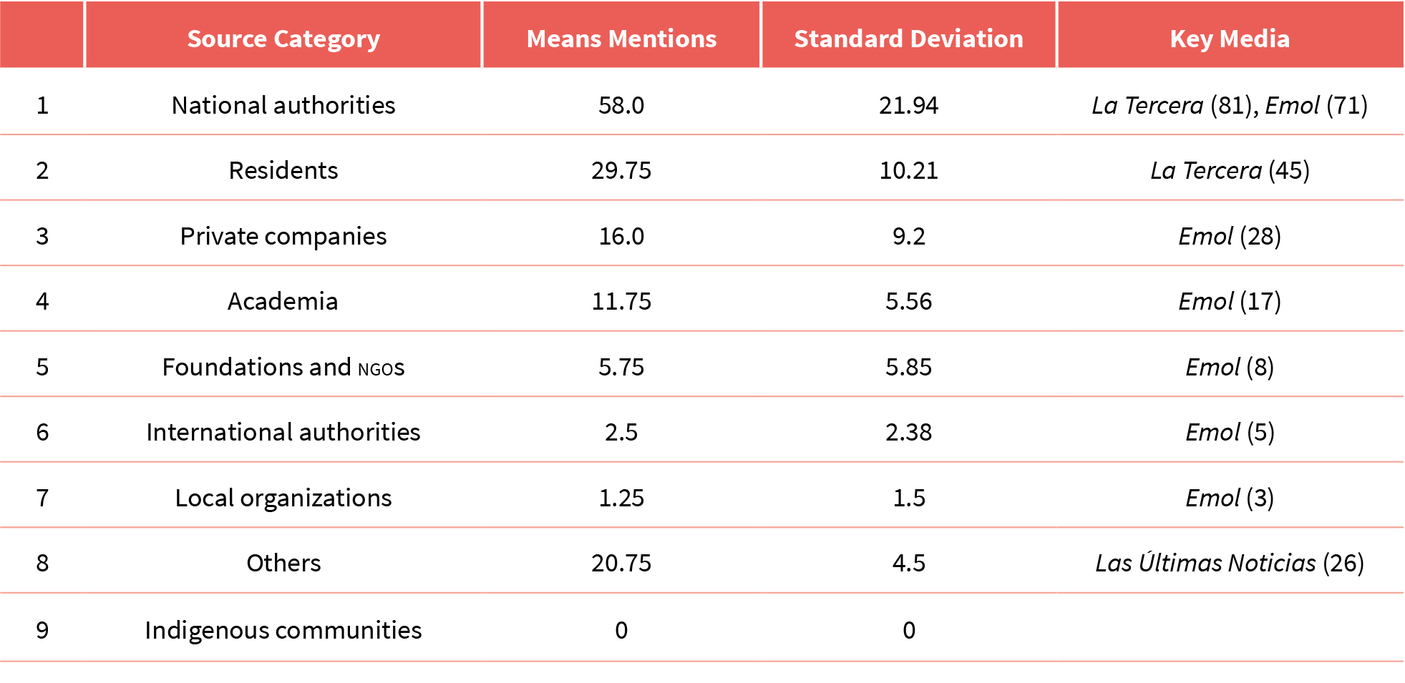Click the Key Media column header
This screenshot has width=1405, height=683.
[x=1230, y=39]
